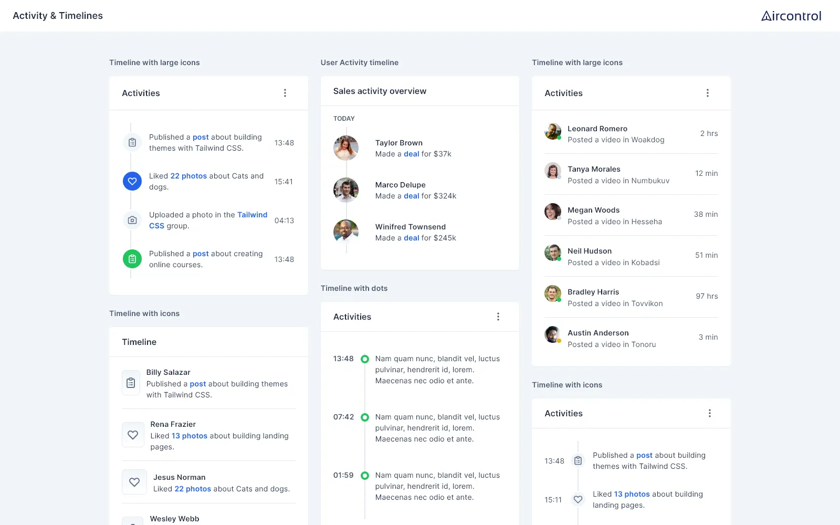Click Taylor Brown's avatar
Viewport: 840px width, 525px height.
coord(346,148)
